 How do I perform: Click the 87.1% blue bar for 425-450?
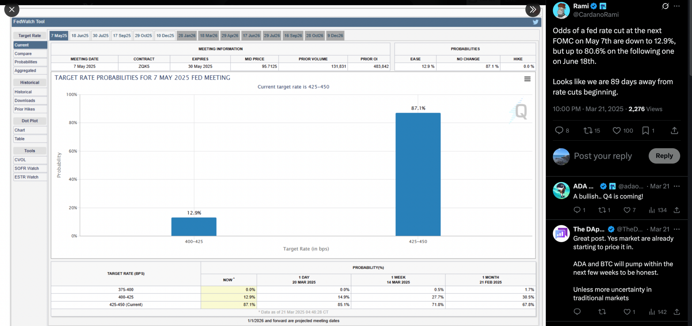click(418, 174)
